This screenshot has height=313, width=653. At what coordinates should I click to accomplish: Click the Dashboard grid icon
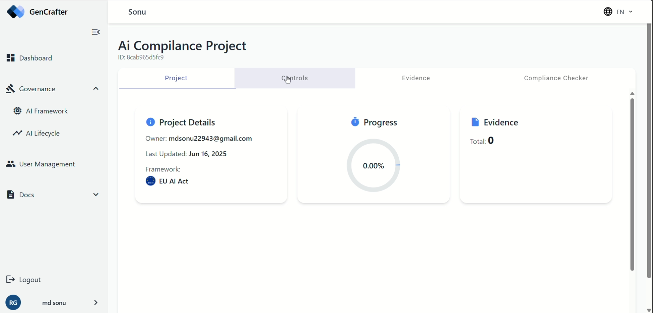tap(11, 58)
